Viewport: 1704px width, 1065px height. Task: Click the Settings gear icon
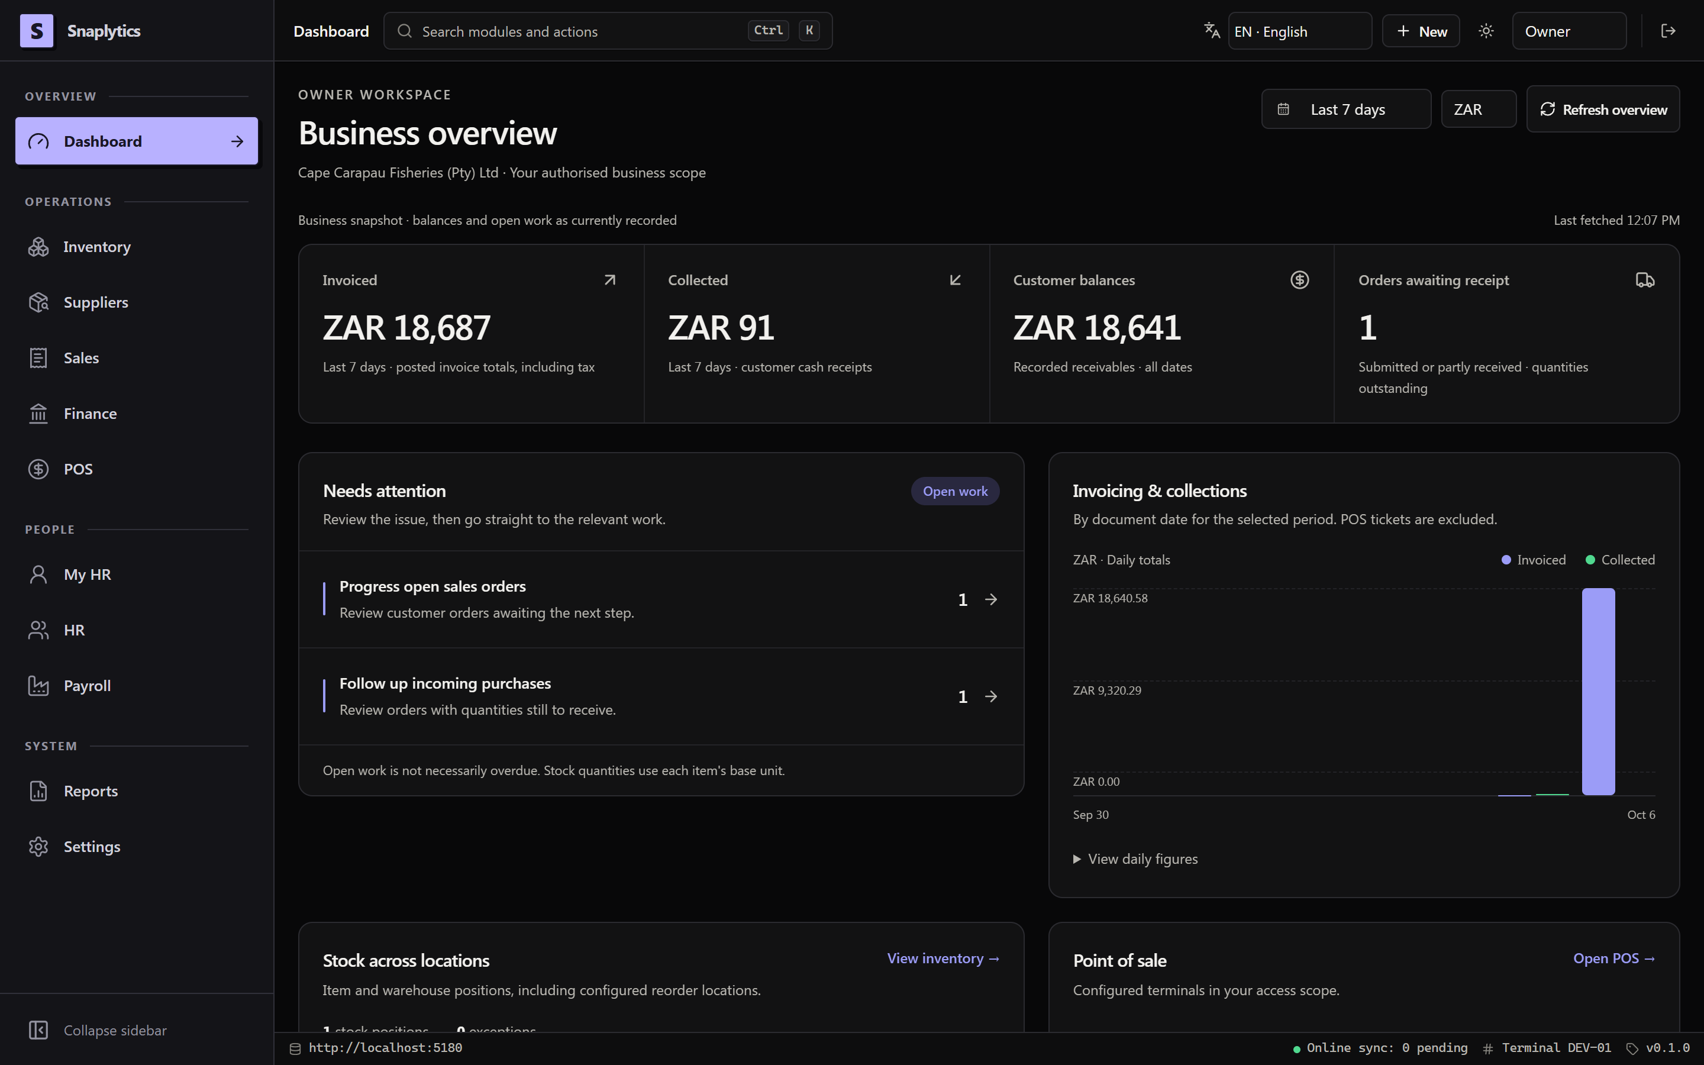pyautogui.click(x=38, y=847)
